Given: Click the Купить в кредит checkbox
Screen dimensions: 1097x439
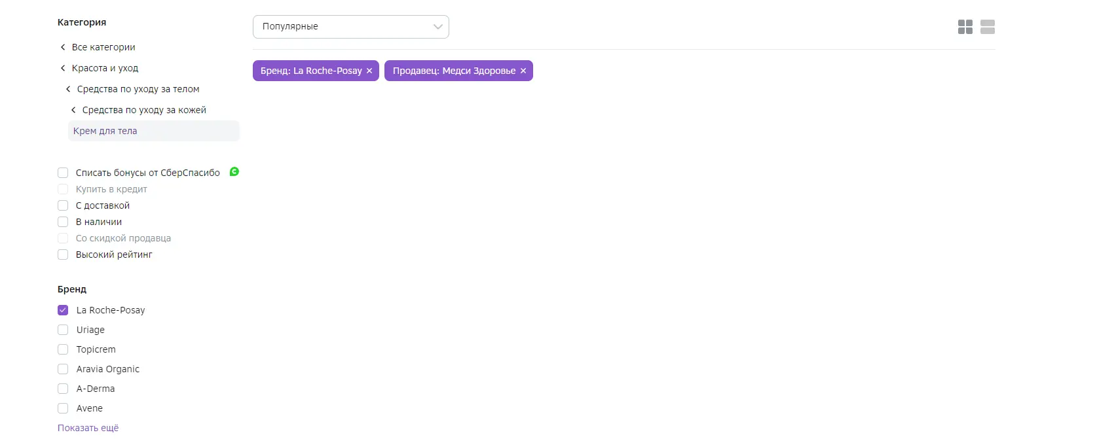Looking at the screenshot, I should pos(63,189).
